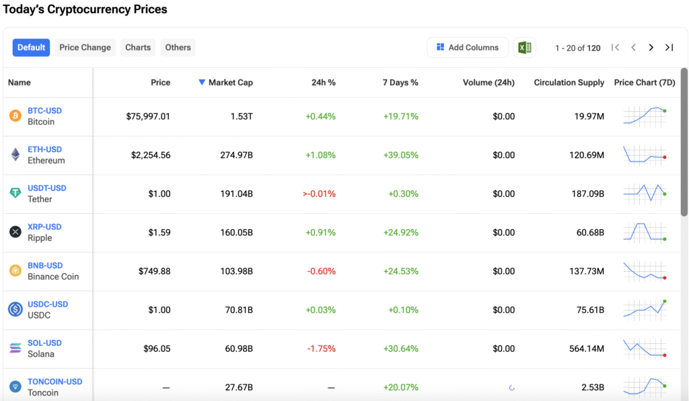689x401 pixels.
Task: Click the Tether coin logo icon
Action: click(x=15, y=194)
